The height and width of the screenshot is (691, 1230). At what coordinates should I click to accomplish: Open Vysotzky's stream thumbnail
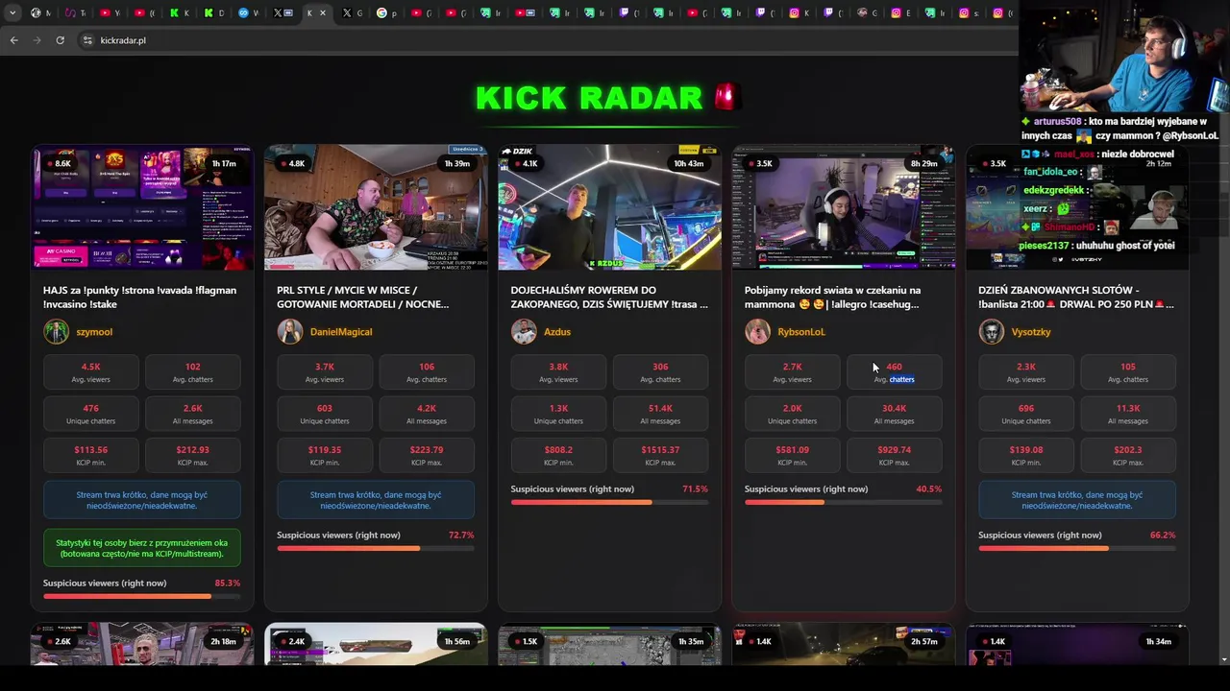click(1077, 207)
